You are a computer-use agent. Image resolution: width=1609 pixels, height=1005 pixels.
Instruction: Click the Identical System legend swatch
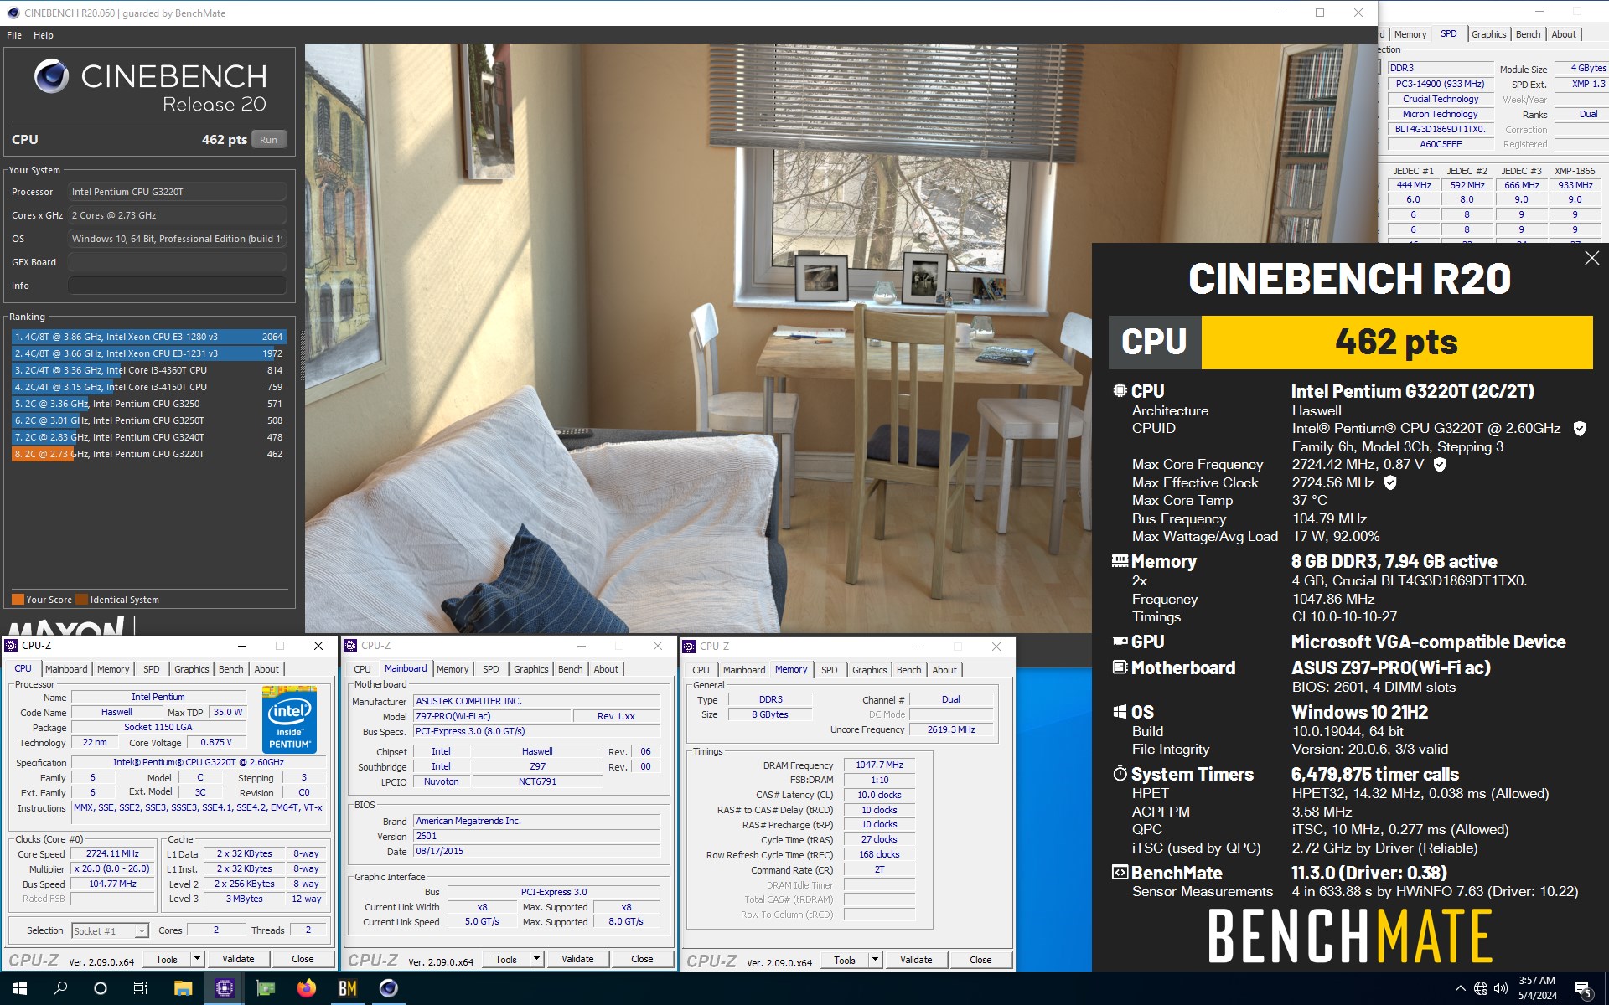(x=81, y=600)
